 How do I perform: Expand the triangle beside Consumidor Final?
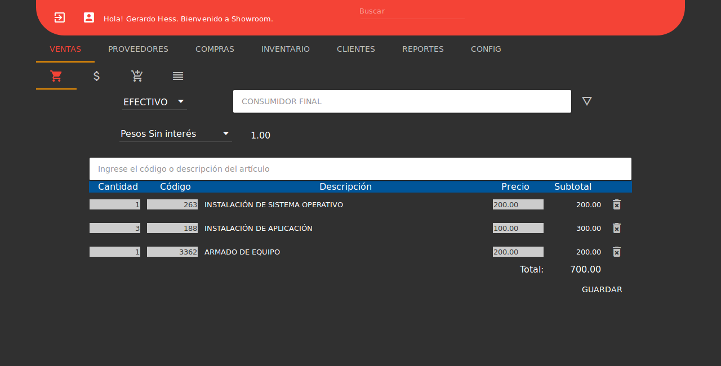587,101
